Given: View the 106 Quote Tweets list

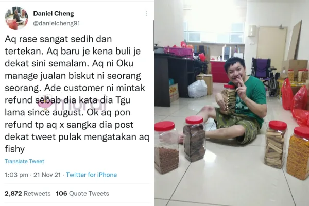Looking at the screenshot, I should point(82,194).
